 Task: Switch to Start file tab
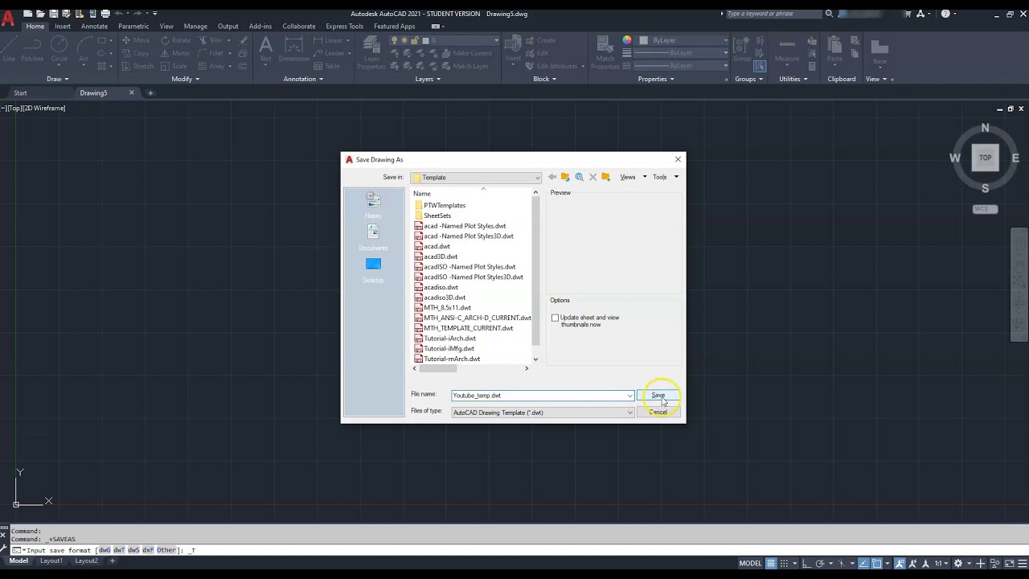(x=20, y=93)
